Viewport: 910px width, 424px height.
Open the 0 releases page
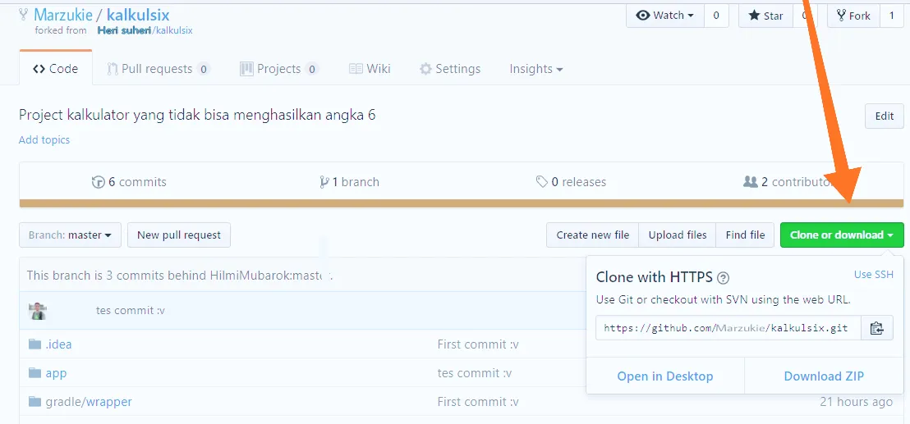[x=571, y=182]
